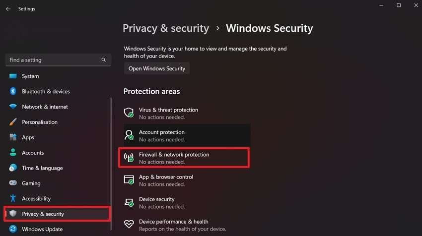
Task: Click the Account protection person icon
Action: tap(129, 135)
